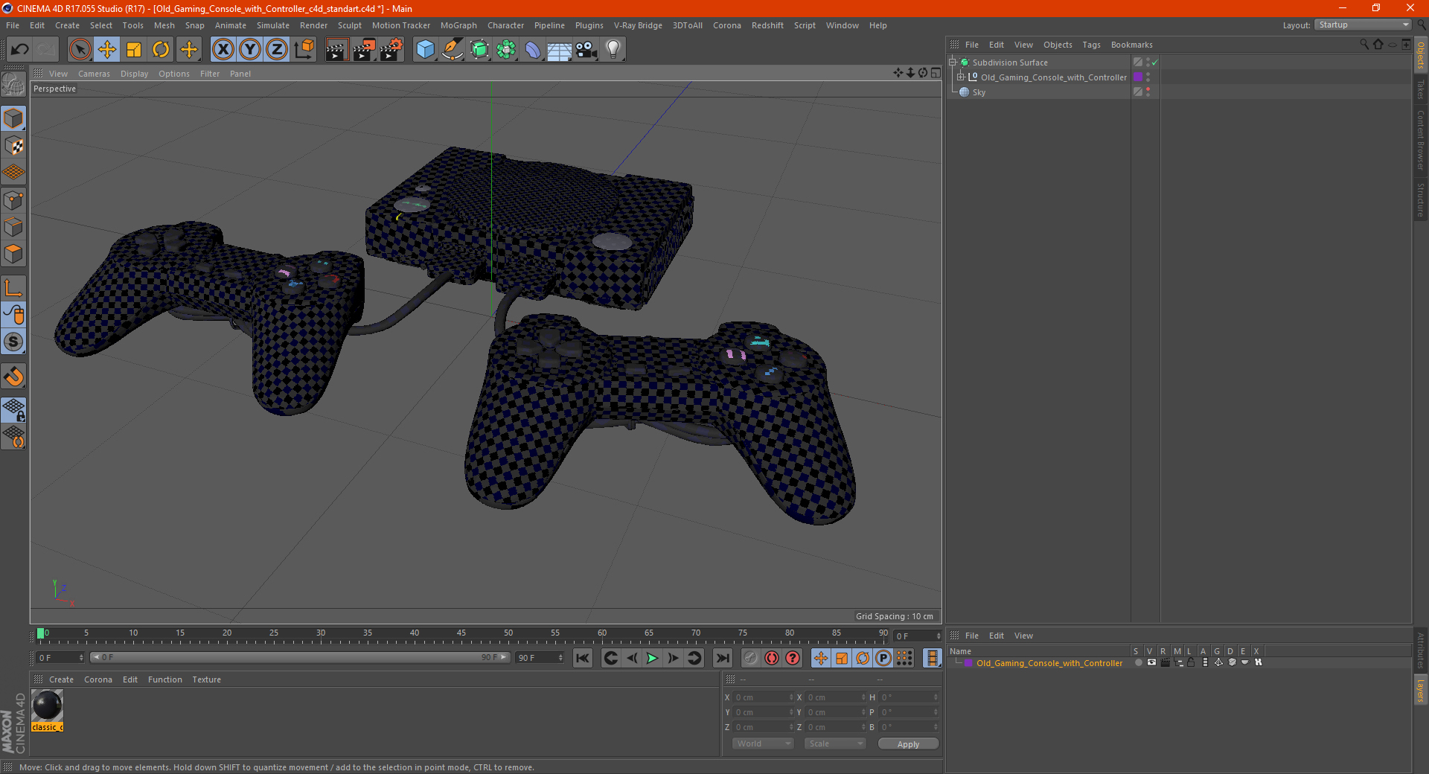Open the MoGraph menu
Viewport: 1429px width, 774px height.
click(x=458, y=25)
